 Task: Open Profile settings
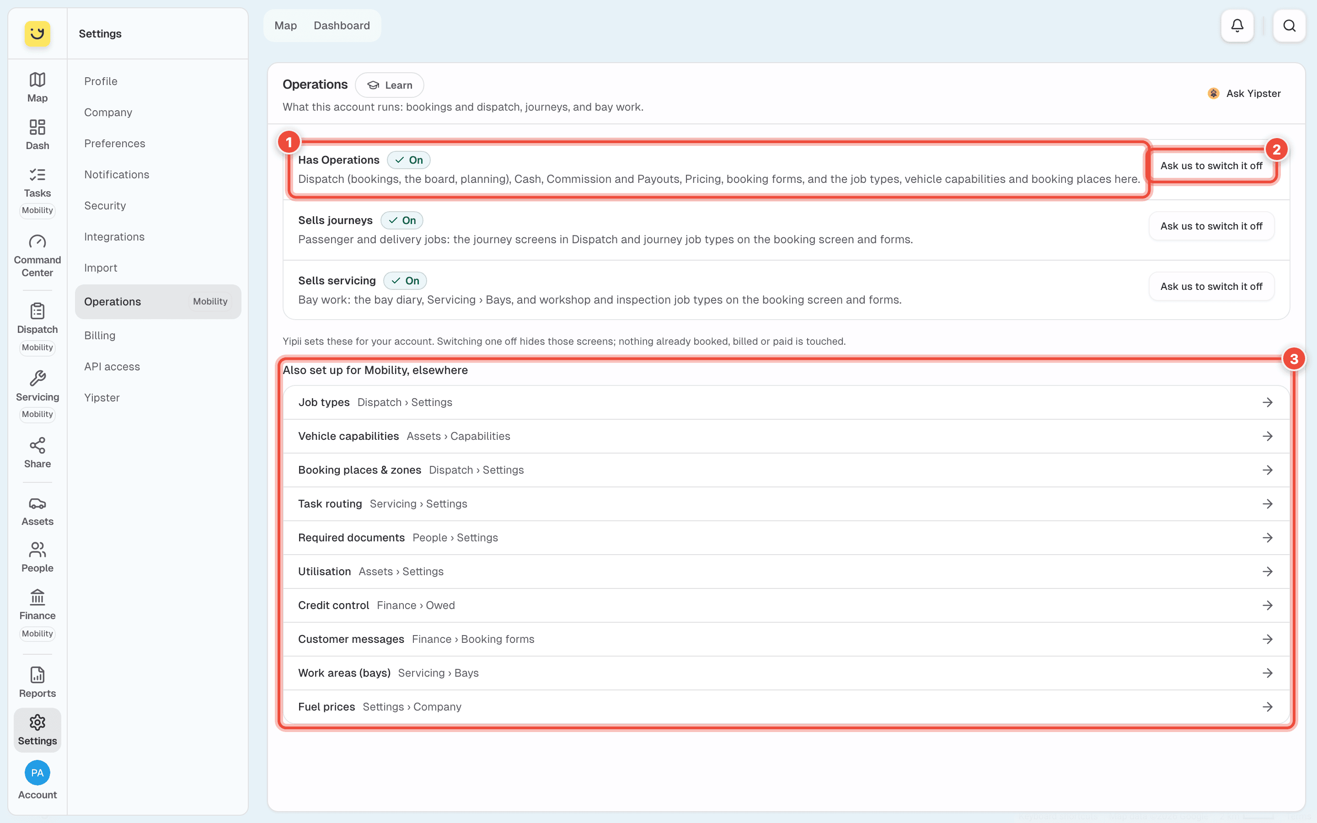[158, 81]
